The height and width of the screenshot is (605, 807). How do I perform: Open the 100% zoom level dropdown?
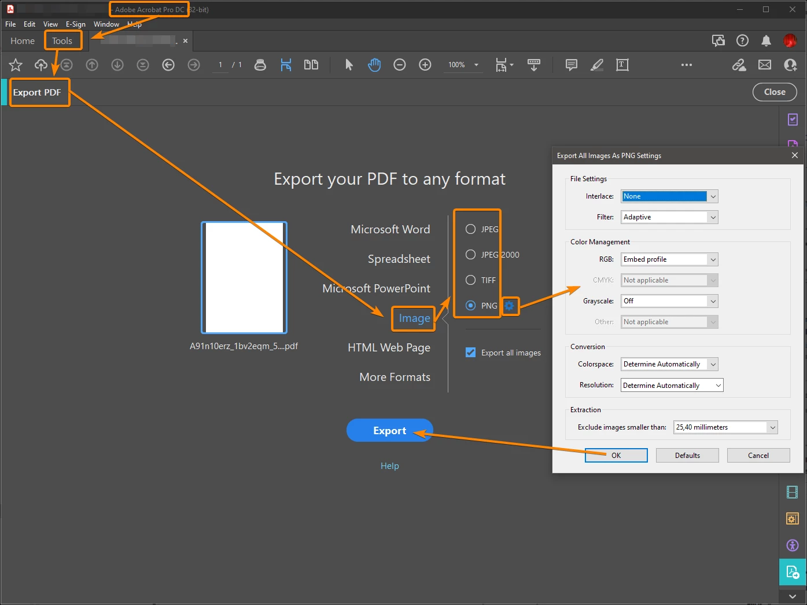[x=463, y=65]
